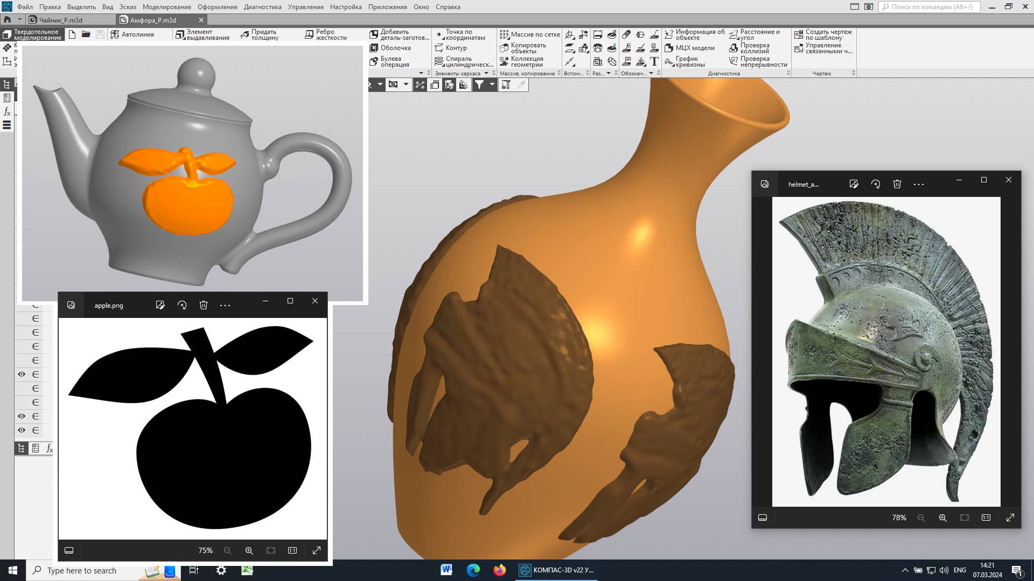Open the dropdown arrow next to filter icon
1034x581 pixels.
492,84
